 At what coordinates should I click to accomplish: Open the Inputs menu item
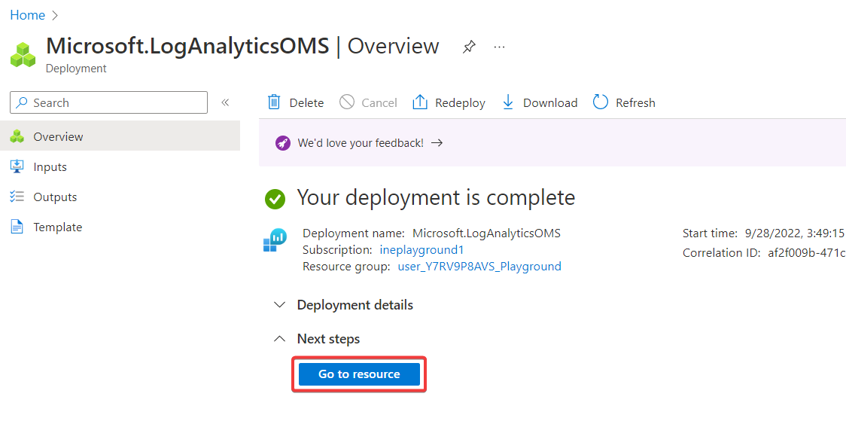(50, 167)
